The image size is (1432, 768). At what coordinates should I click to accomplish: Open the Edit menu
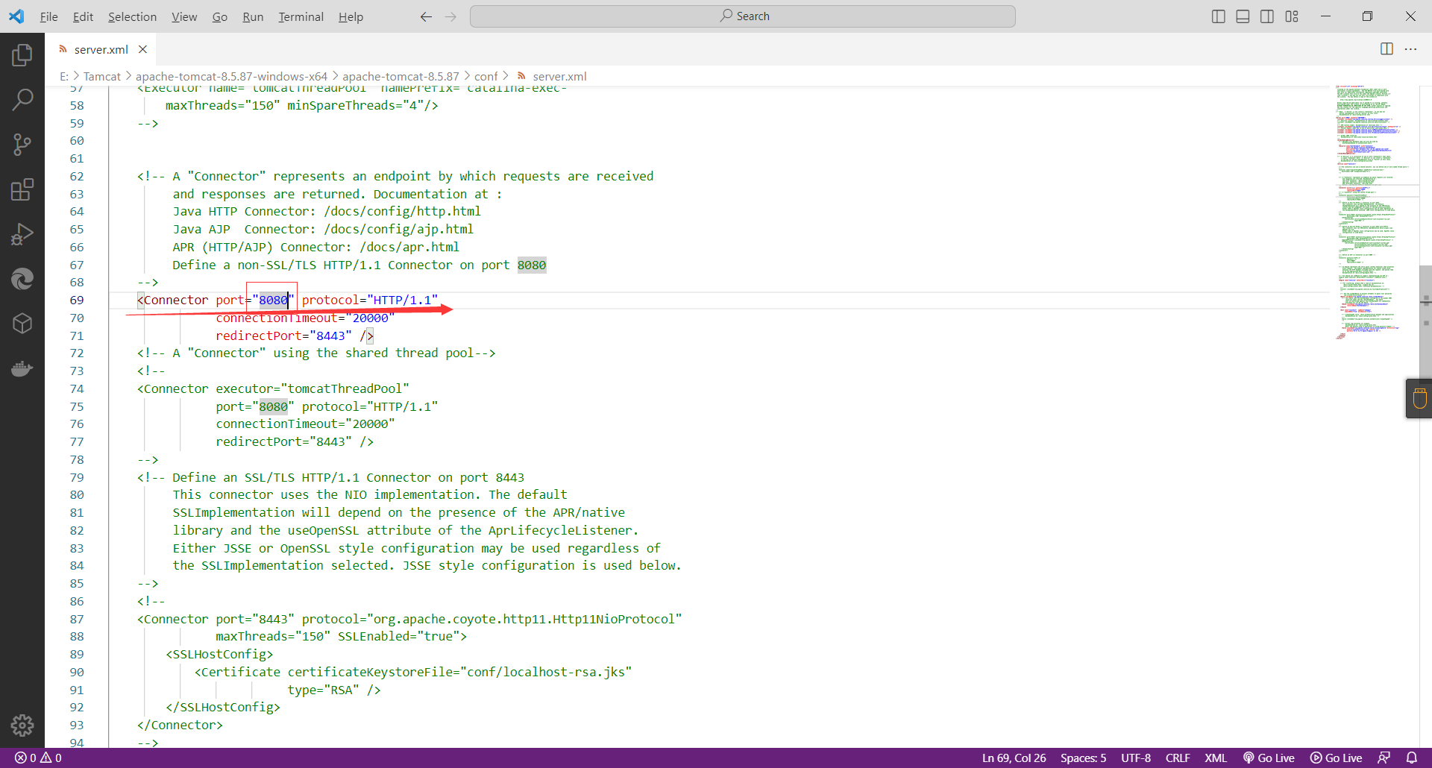point(83,16)
